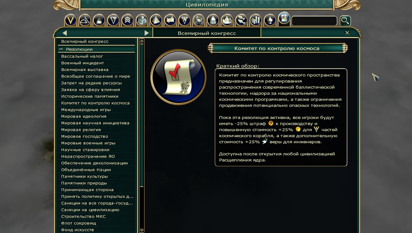The height and width of the screenshot is (233, 412).
Task: Focus the Civilopedia search input field
Action: (x=314, y=21)
